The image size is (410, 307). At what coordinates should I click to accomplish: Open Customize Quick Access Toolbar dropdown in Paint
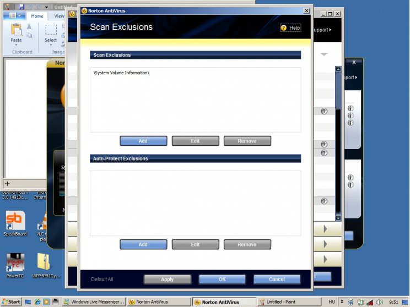pyautogui.click(x=46, y=7)
